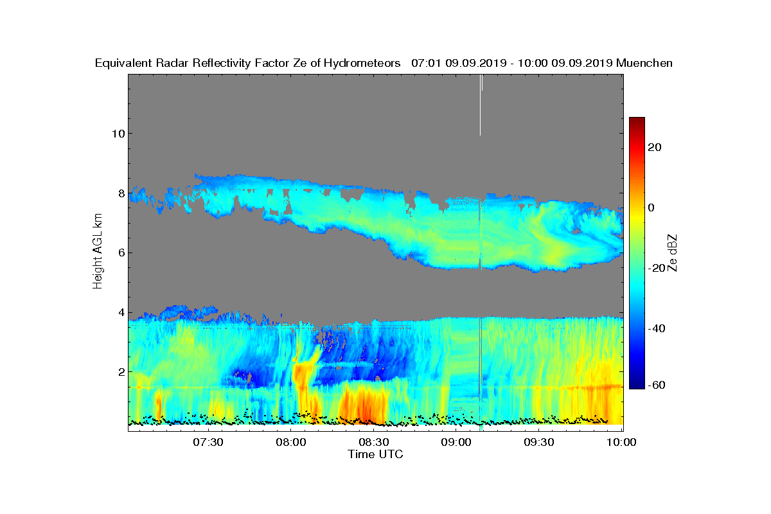Viewport: 771px width, 514px height.
Task: Click the 'Height AGL km' axis label
Action: [x=98, y=252]
